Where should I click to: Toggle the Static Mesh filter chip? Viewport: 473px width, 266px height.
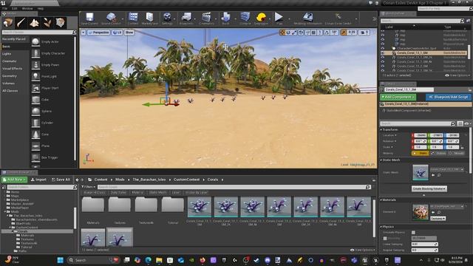[x=157, y=192]
